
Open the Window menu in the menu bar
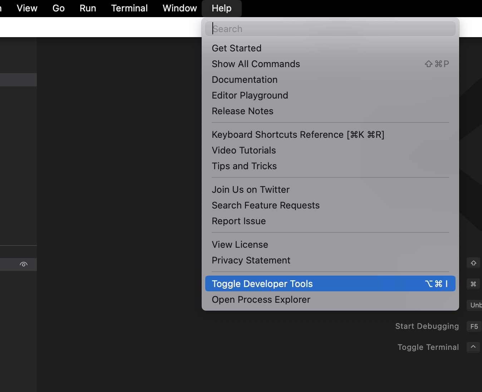tap(180, 8)
